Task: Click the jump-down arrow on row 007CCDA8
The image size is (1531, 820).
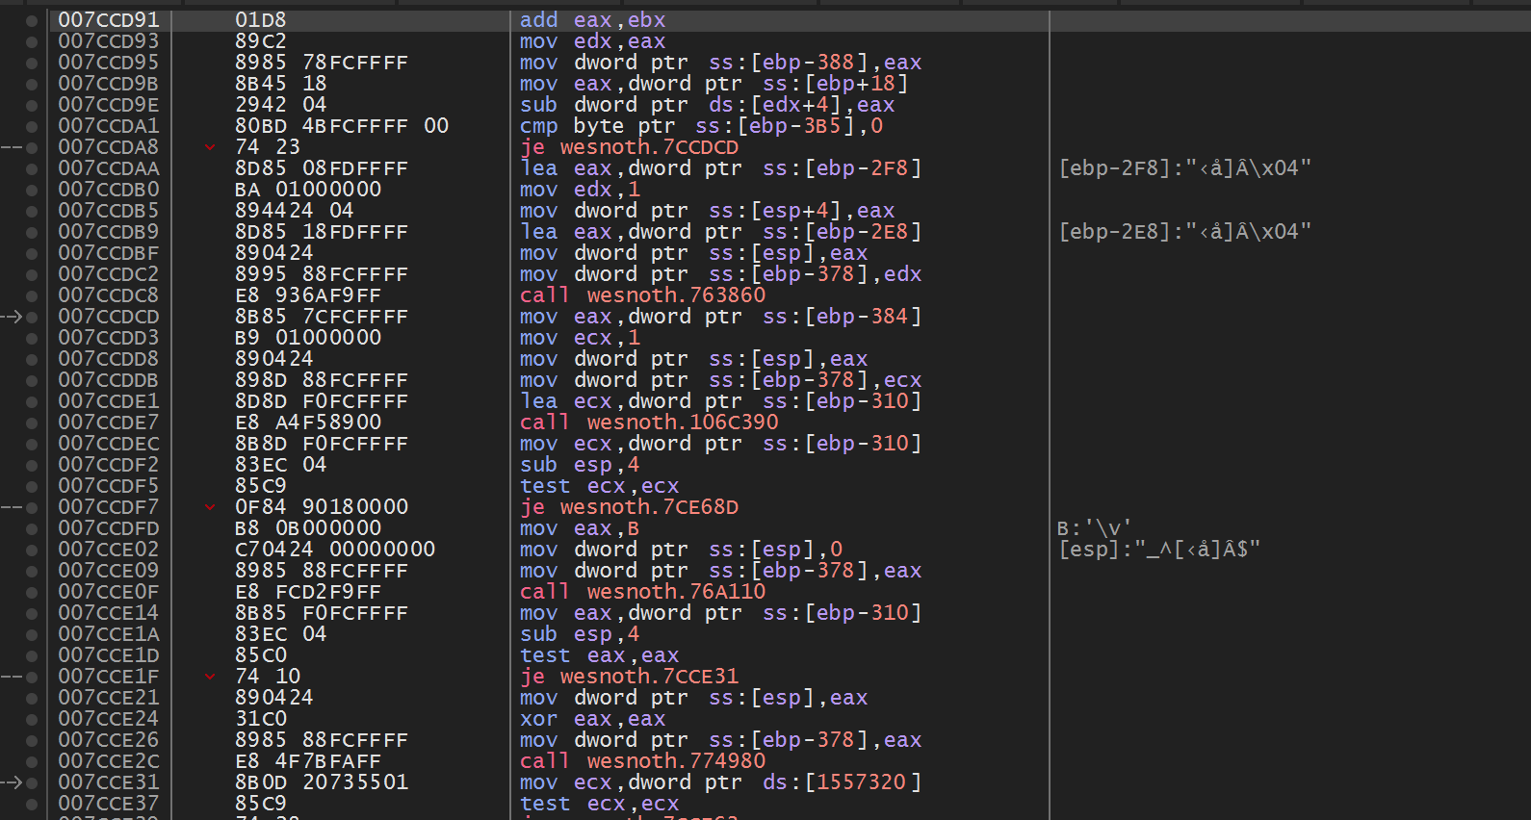Action: point(210,147)
